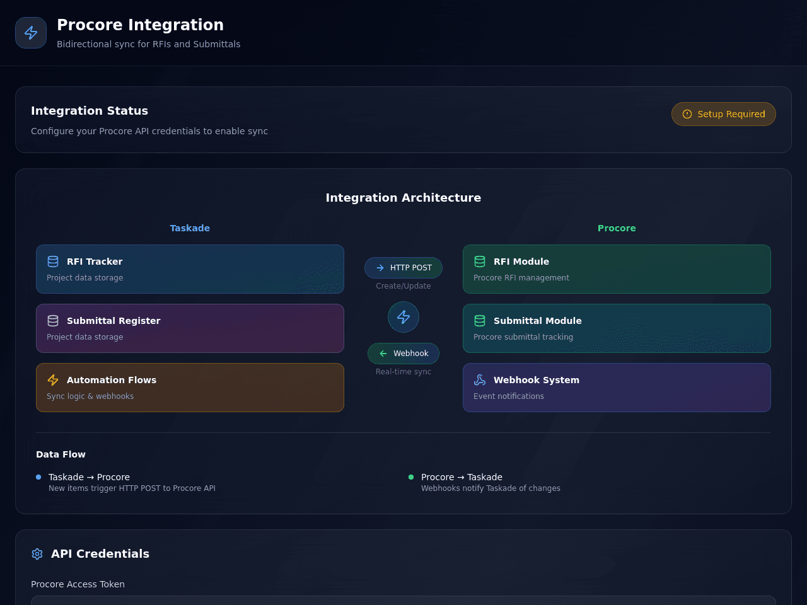Screen dimensions: 807x605
Task: Click the Webhook pill
Action: 403,354
